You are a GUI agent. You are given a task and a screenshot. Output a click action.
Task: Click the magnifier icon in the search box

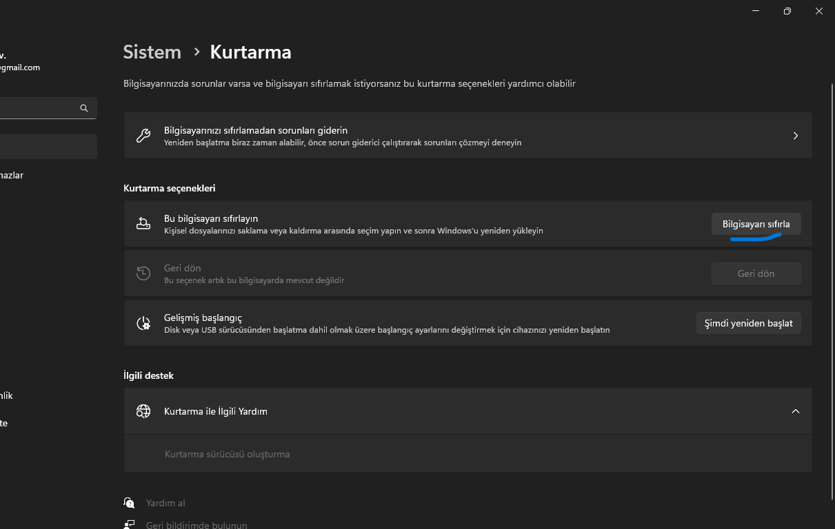click(84, 108)
